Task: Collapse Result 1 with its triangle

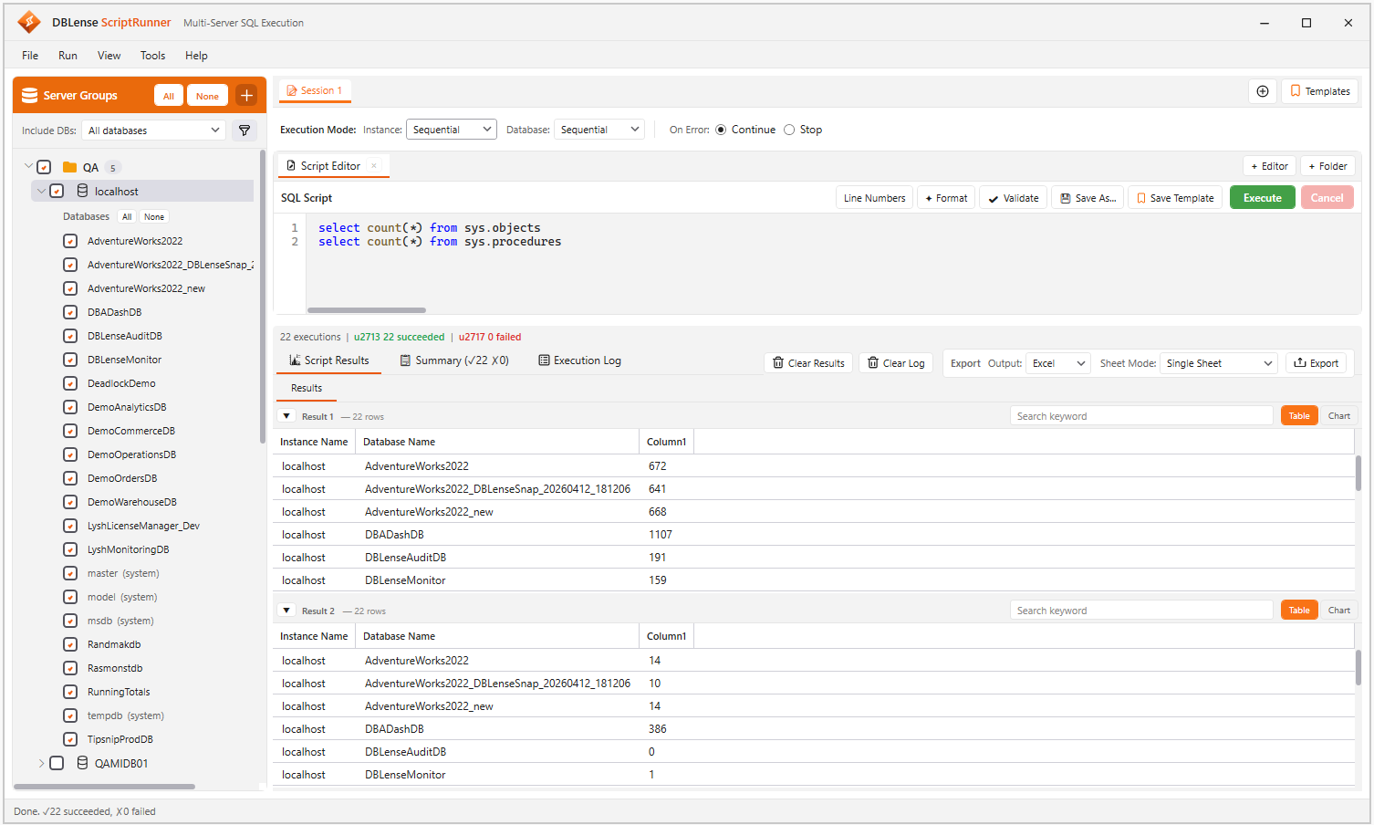Action: point(286,416)
